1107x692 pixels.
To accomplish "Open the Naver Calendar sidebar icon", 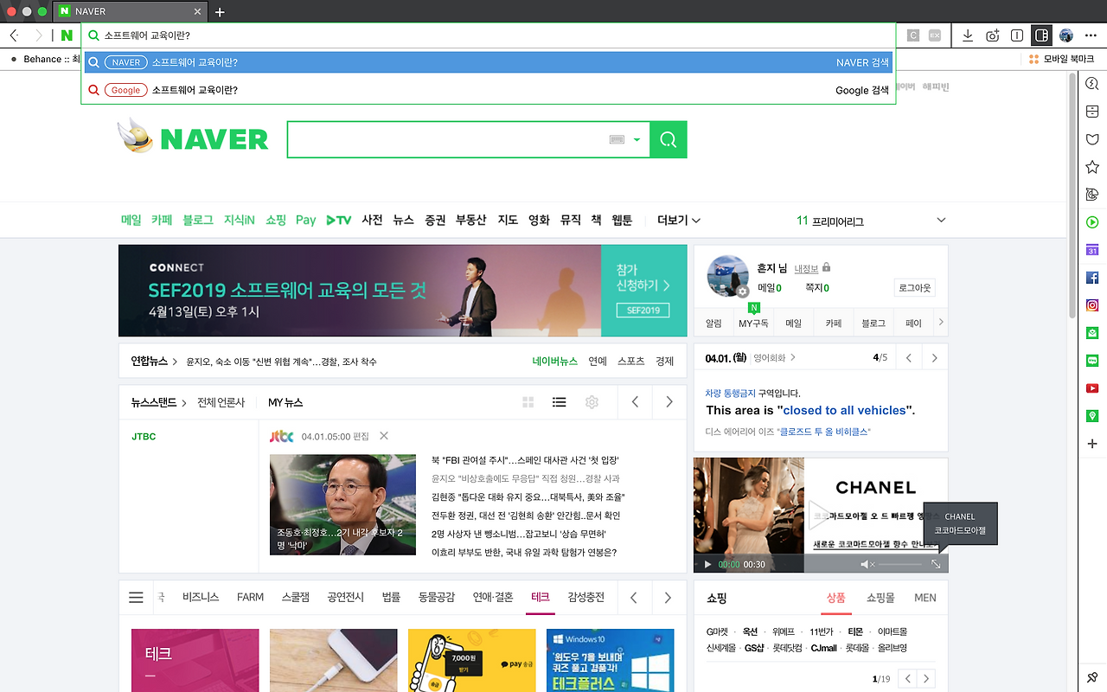I will (x=1091, y=249).
